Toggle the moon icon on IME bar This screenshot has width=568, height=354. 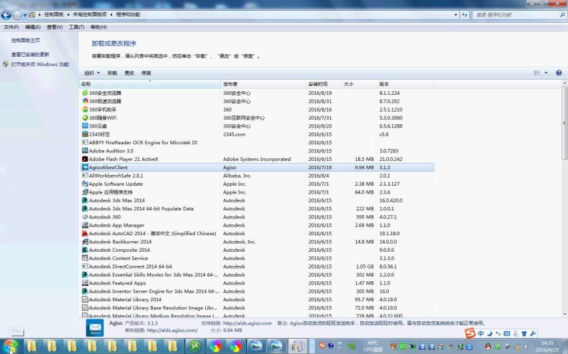(489, 333)
